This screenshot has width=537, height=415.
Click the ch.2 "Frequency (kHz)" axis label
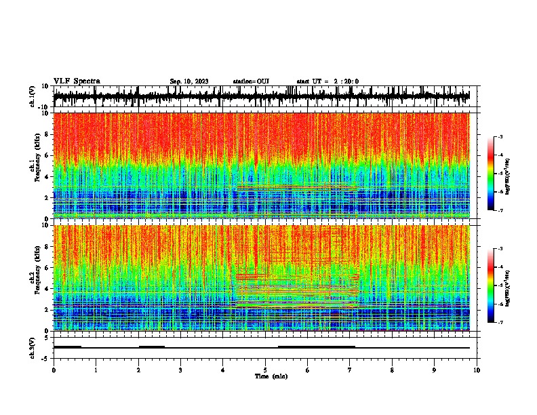coord(37,270)
